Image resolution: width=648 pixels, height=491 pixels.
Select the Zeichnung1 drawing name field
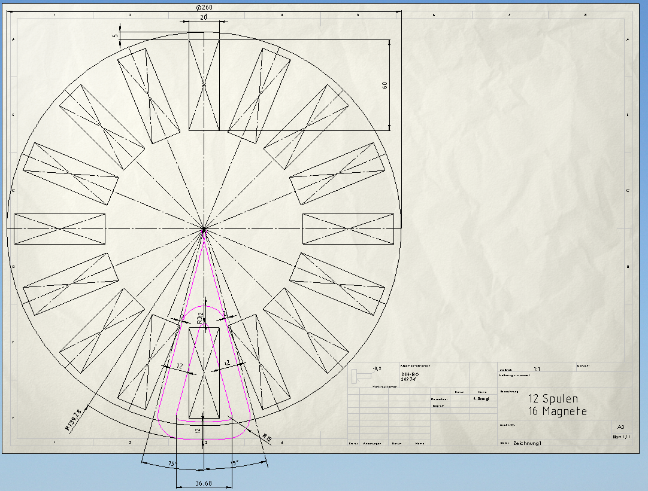point(527,444)
